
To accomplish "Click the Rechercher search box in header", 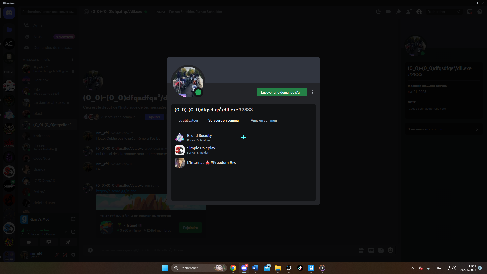I will pos(444,12).
